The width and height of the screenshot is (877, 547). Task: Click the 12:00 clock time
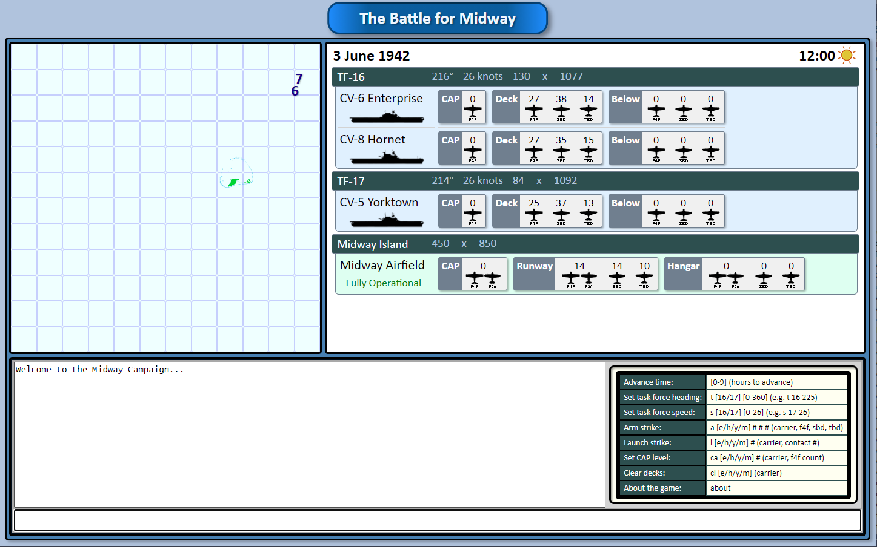pyautogui.click(x=816, y=56)
